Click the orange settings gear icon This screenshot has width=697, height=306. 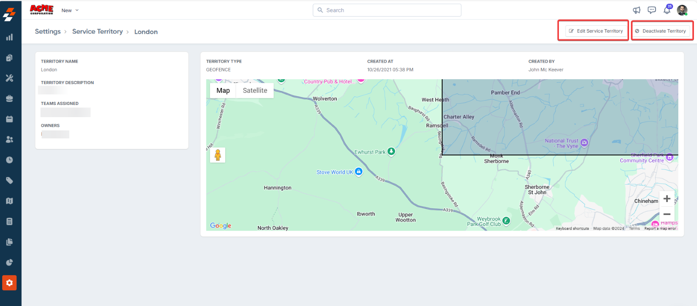pyautogui.click(x=9, y=283)
